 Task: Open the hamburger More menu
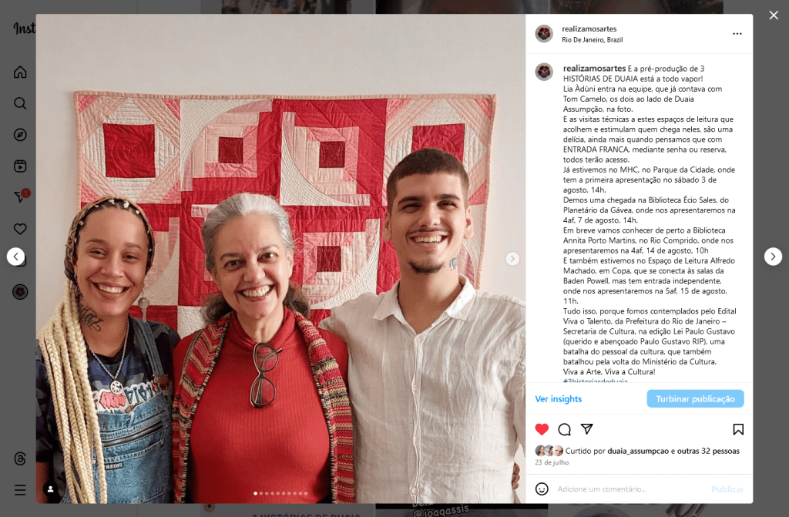tap(20, 490)
